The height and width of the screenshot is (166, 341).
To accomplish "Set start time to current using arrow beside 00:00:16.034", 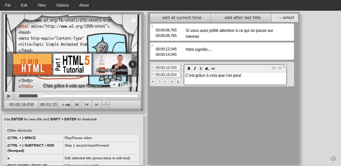I will tap(153, 67).
